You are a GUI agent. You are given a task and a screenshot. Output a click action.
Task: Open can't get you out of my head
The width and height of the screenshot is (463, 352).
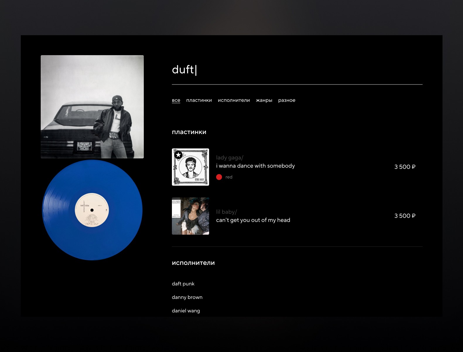coord(253,220)
